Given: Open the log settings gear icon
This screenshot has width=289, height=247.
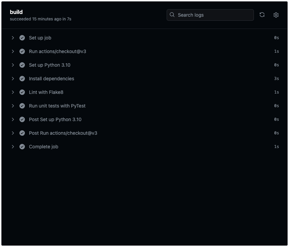Looking at the screenshot, I should click(x=276, y=15).
